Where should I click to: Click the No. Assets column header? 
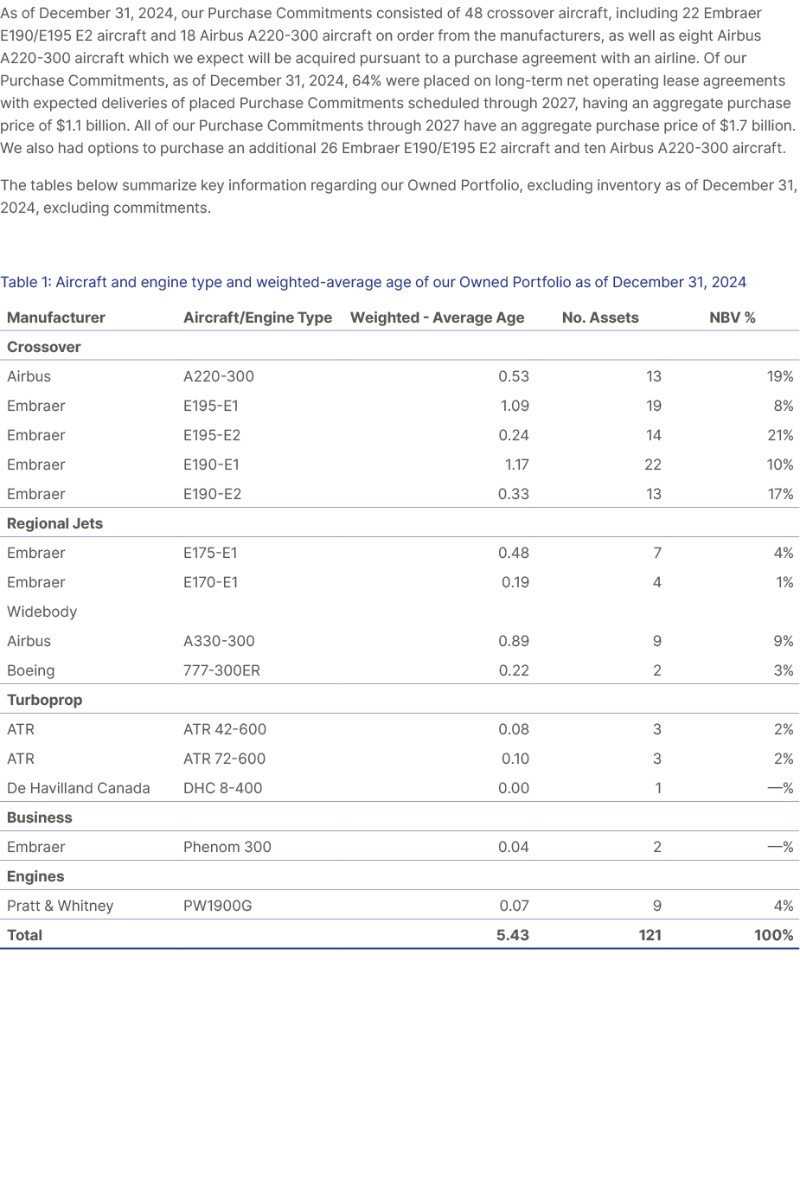601,317
